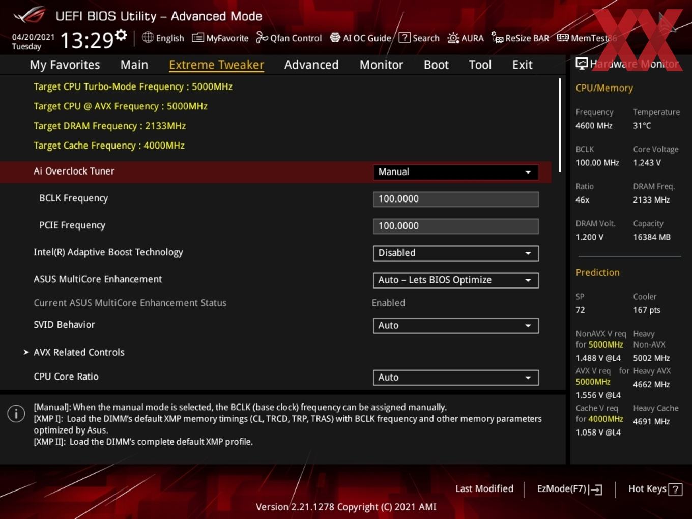The image size is (692, 519).
Task: Select the Extreme Tweaker tab
Action: pos(216,65)
